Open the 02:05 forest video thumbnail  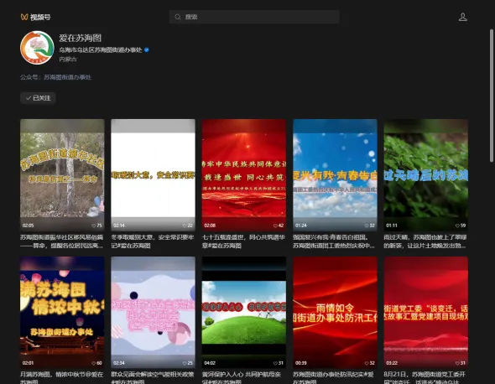click(62, 174)
